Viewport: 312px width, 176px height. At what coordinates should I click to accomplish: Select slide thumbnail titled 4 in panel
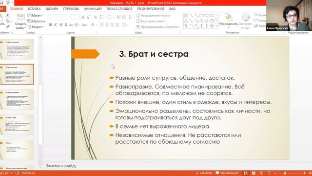pyautogui.click(x=17, y=100)
